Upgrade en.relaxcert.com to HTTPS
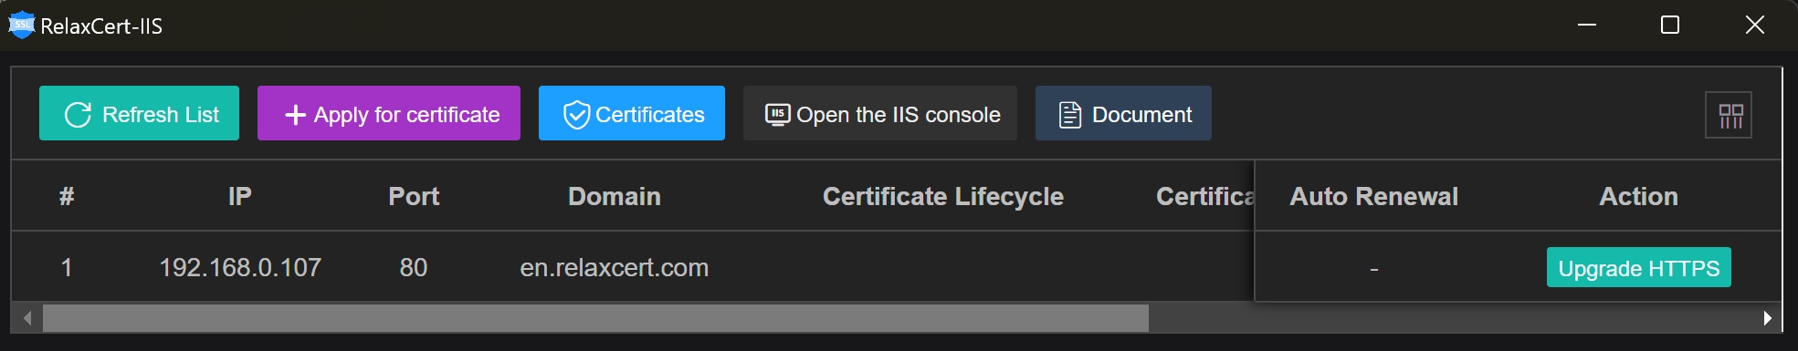 click(1639, 267)
